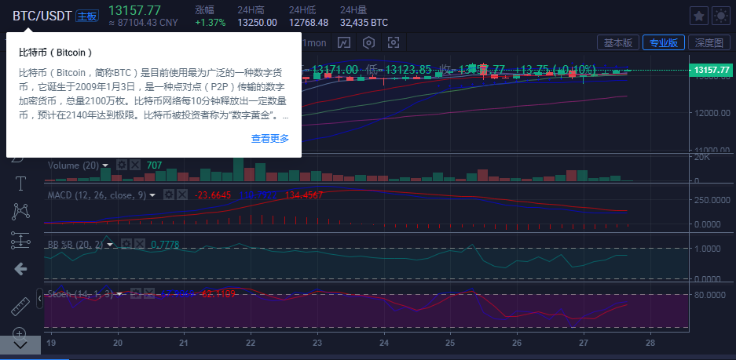Switch to light theme with the sun icon

tap(720, 16)
